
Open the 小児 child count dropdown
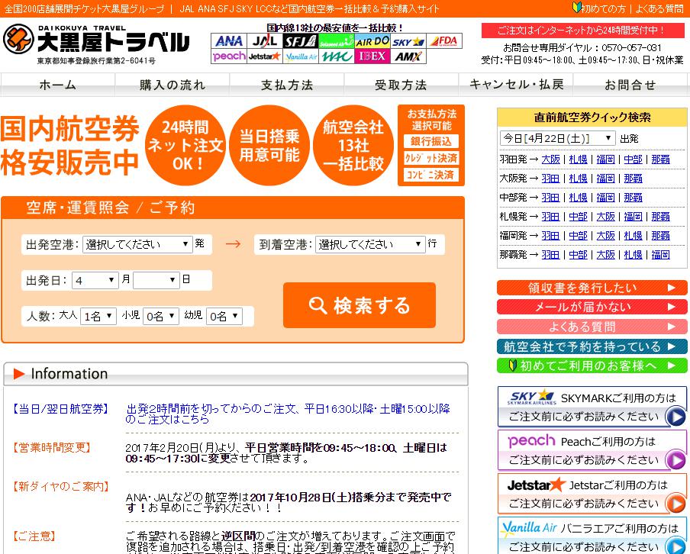click(x=160, y=317)
